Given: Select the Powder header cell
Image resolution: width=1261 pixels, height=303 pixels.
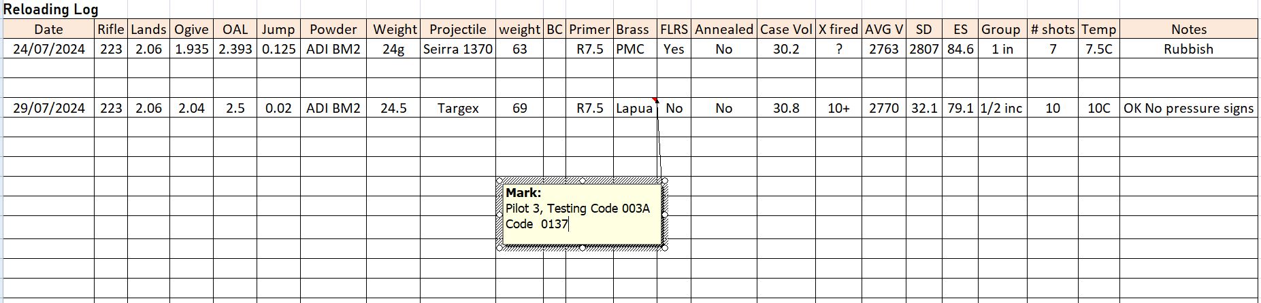Looking at the screenshot, I should coord(333,29).
